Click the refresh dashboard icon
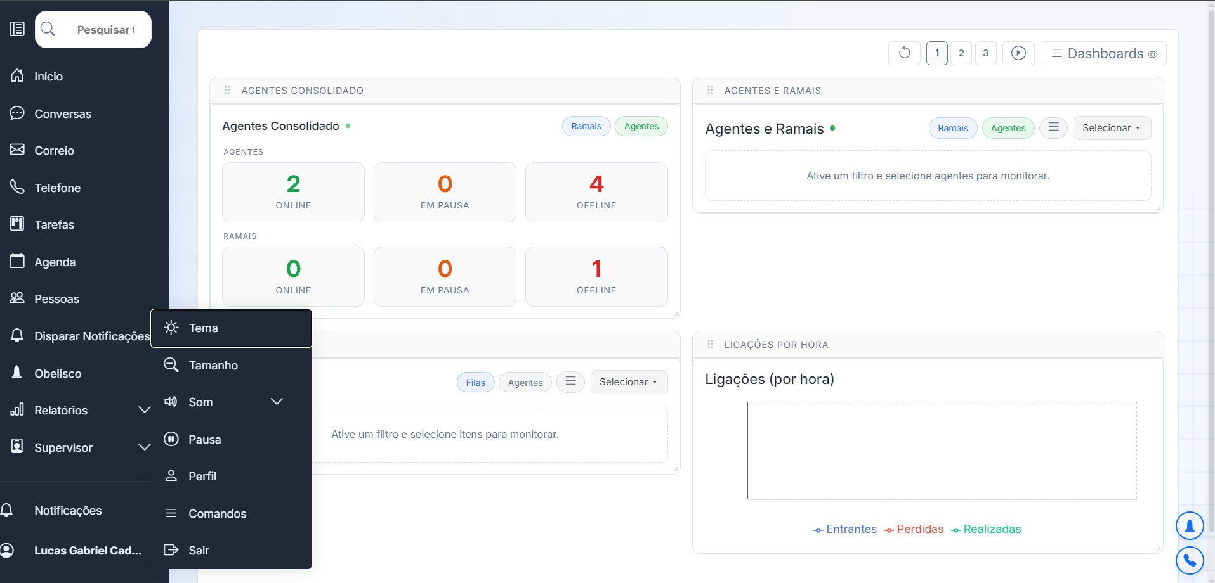 [905, 53]
